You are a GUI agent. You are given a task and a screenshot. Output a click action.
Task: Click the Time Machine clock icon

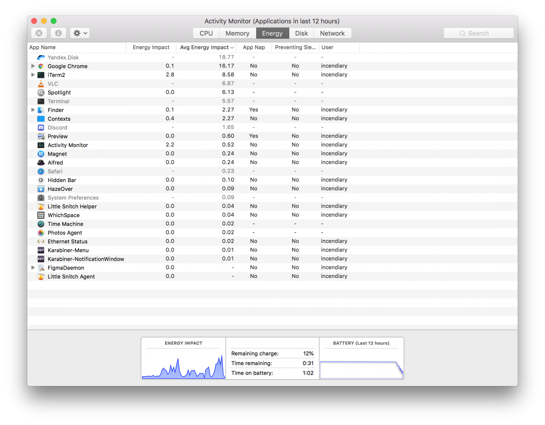click(41, 224)
